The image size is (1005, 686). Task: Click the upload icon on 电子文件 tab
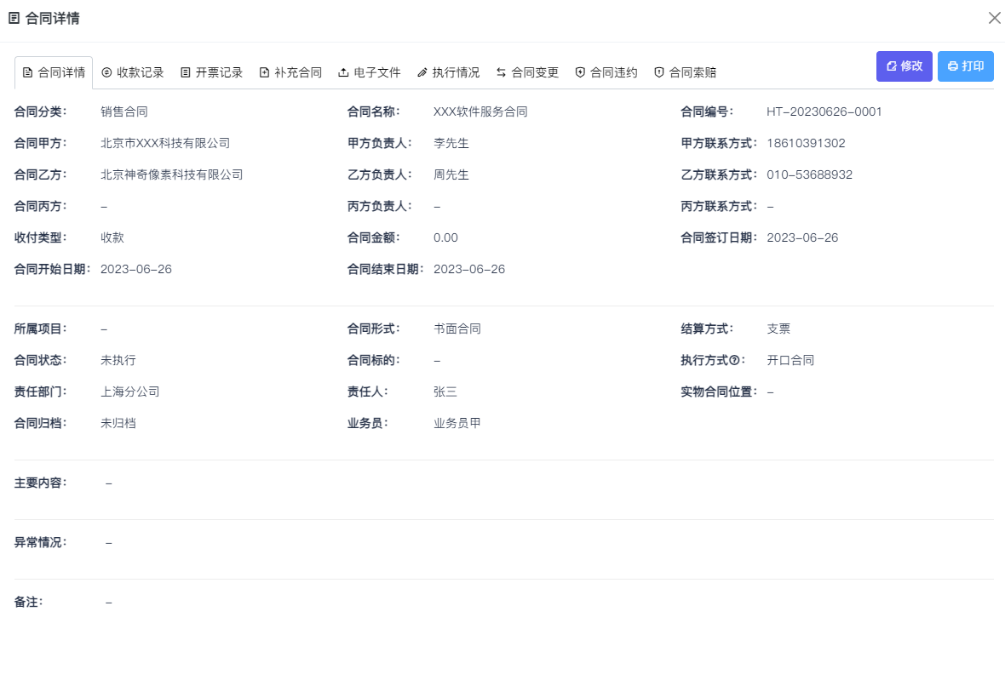click(344, 72)
